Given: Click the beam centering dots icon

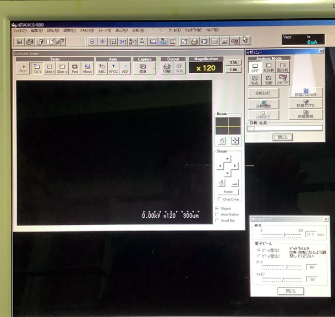Looking at the screenshot, I should pos(235,141).
